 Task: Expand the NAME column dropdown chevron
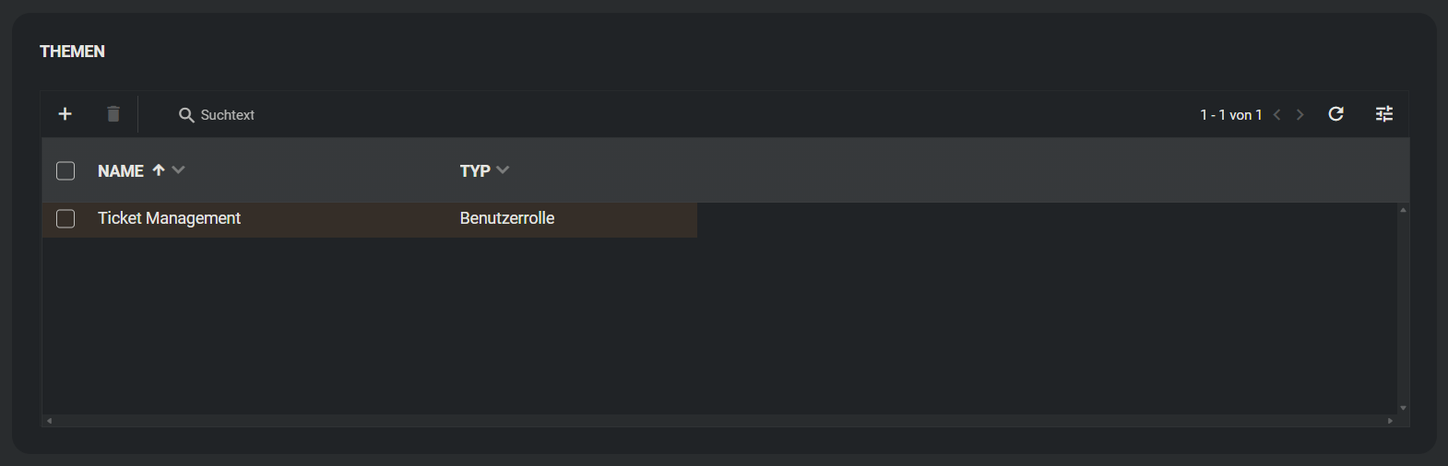[179, 170]
